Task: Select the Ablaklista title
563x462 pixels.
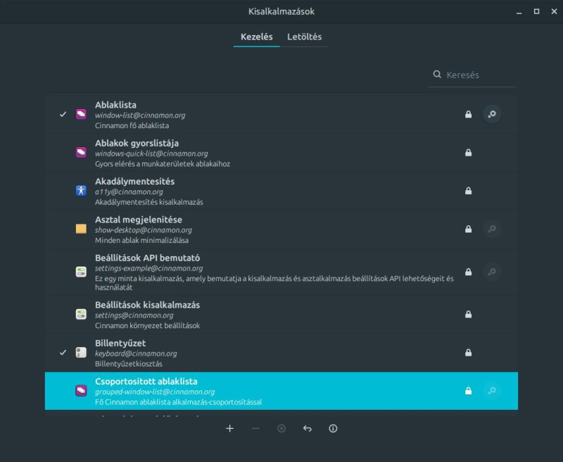Action: pyautogui.click(x=115, y=105)
